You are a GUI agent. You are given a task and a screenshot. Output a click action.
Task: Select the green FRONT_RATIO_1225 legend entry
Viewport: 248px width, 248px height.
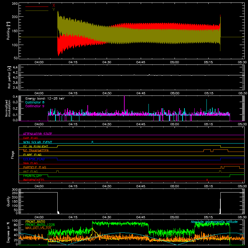pyautogui.click(x=40, y=225)
